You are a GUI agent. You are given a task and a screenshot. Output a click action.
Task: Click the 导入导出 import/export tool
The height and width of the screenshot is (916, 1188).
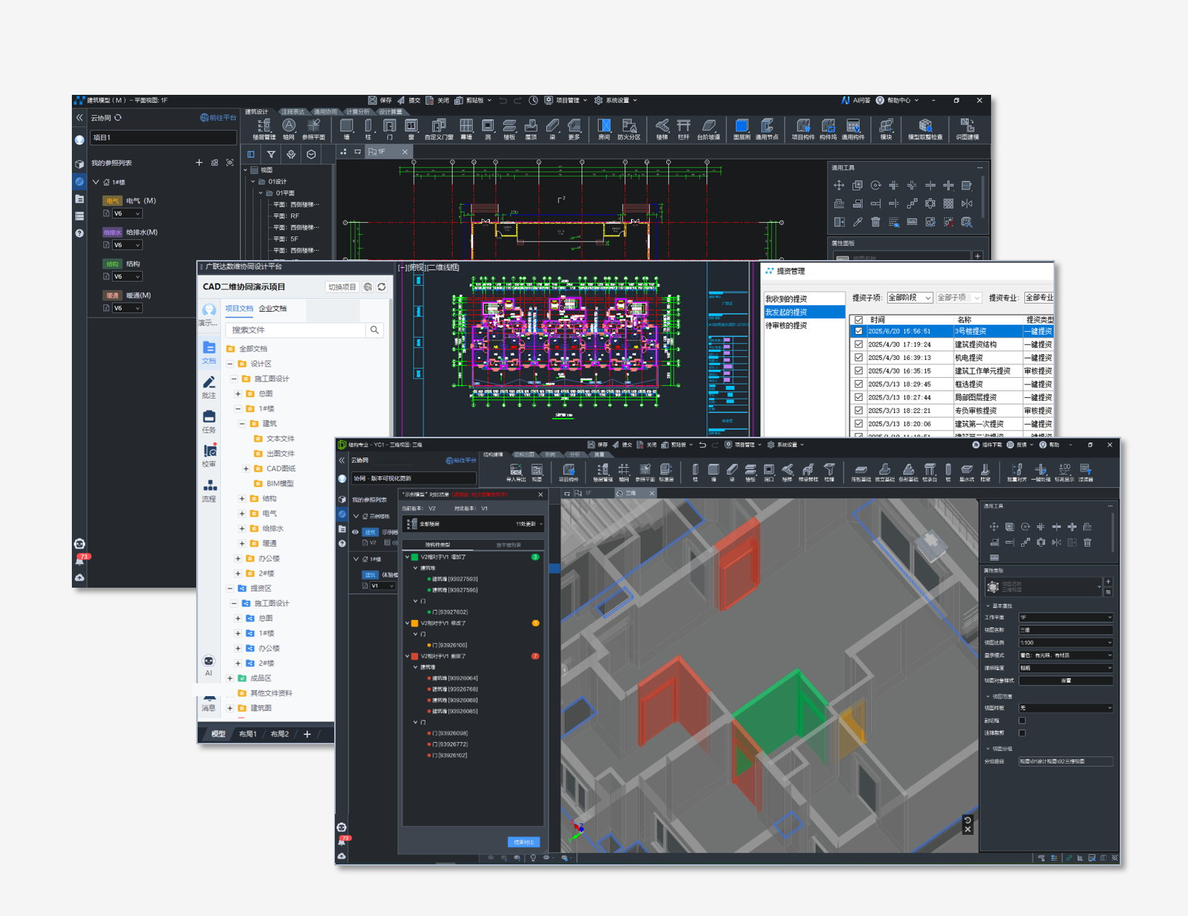515,471
